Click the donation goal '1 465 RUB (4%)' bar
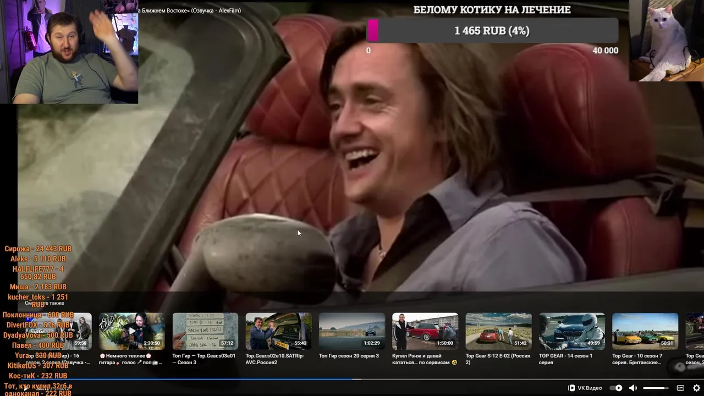The image size is (704, 396). (492, 31)
